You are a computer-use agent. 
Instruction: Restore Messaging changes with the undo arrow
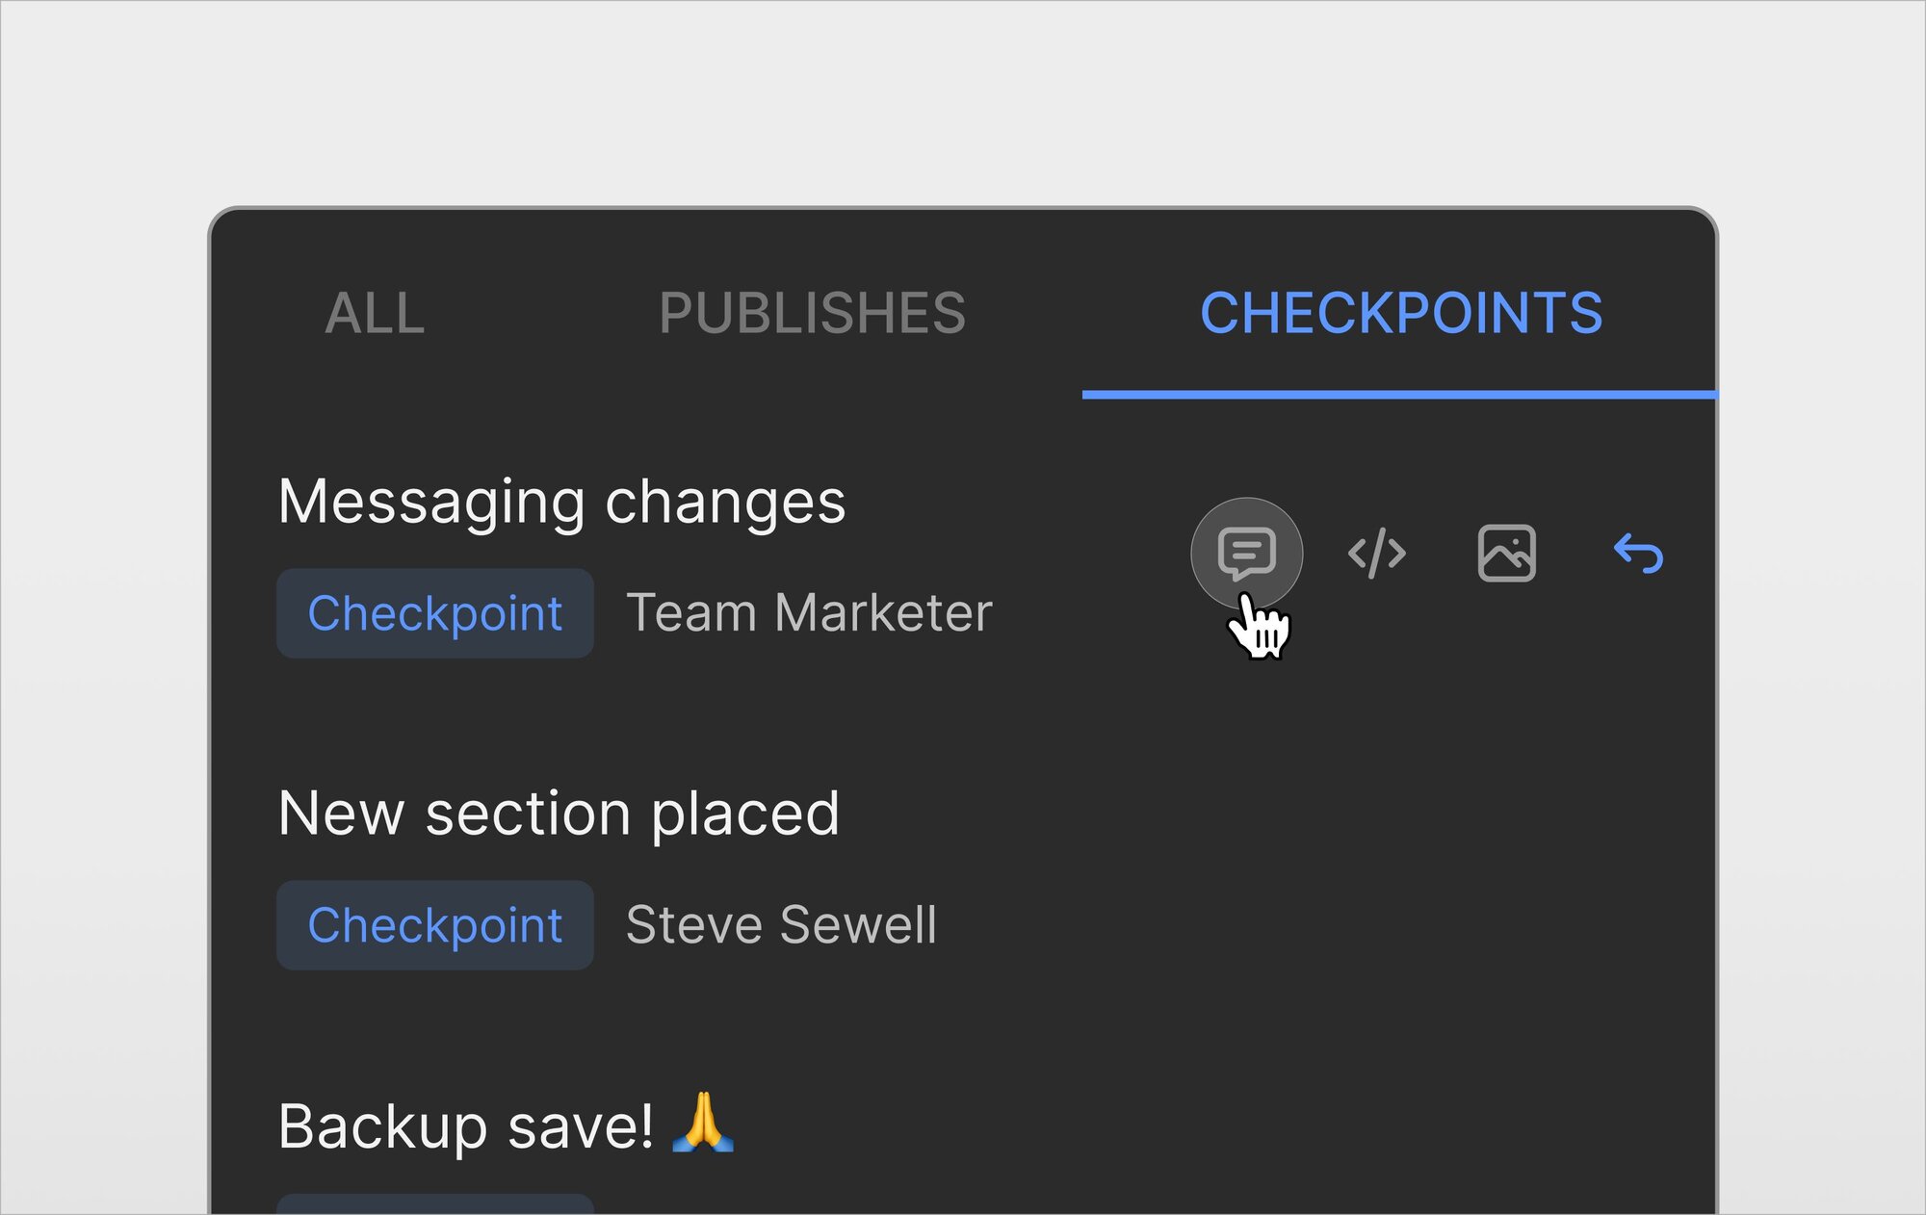coord(1638,554)
